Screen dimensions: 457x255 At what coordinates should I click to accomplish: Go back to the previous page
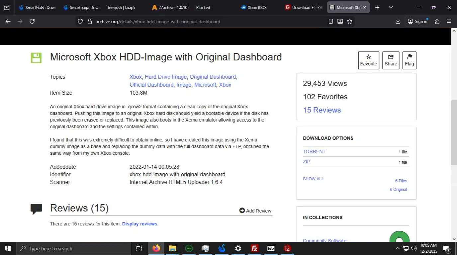pyautogui.click(x=8, y=21)
